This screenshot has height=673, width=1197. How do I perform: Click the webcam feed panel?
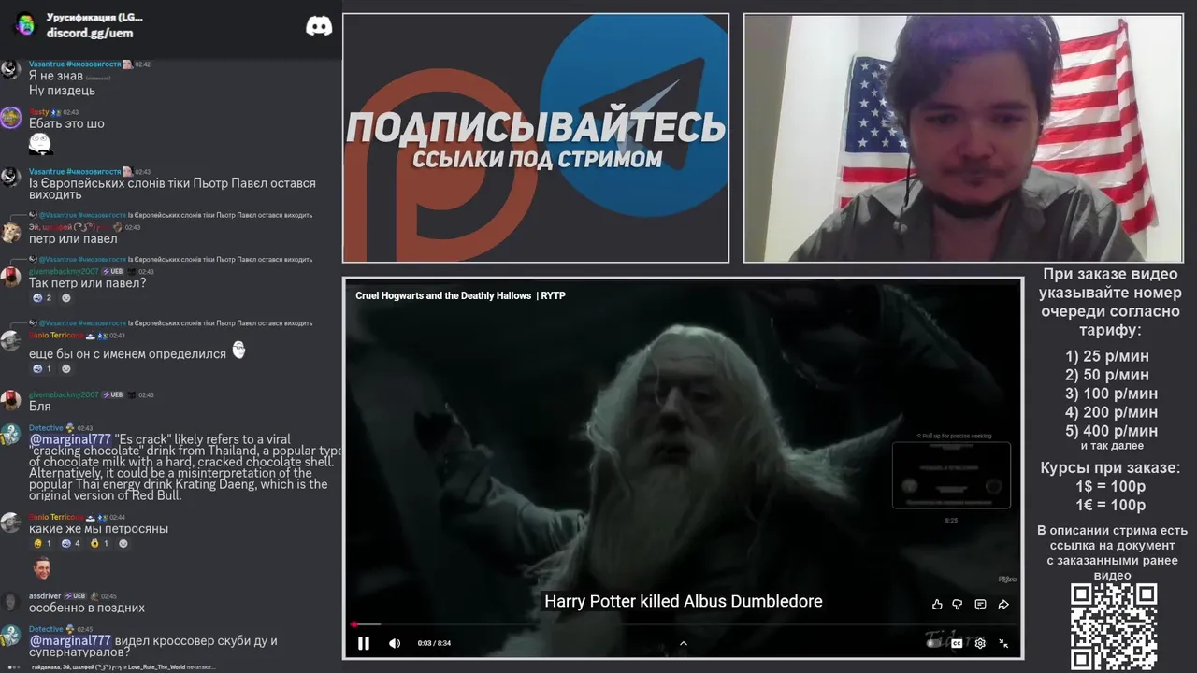(963, 138)
